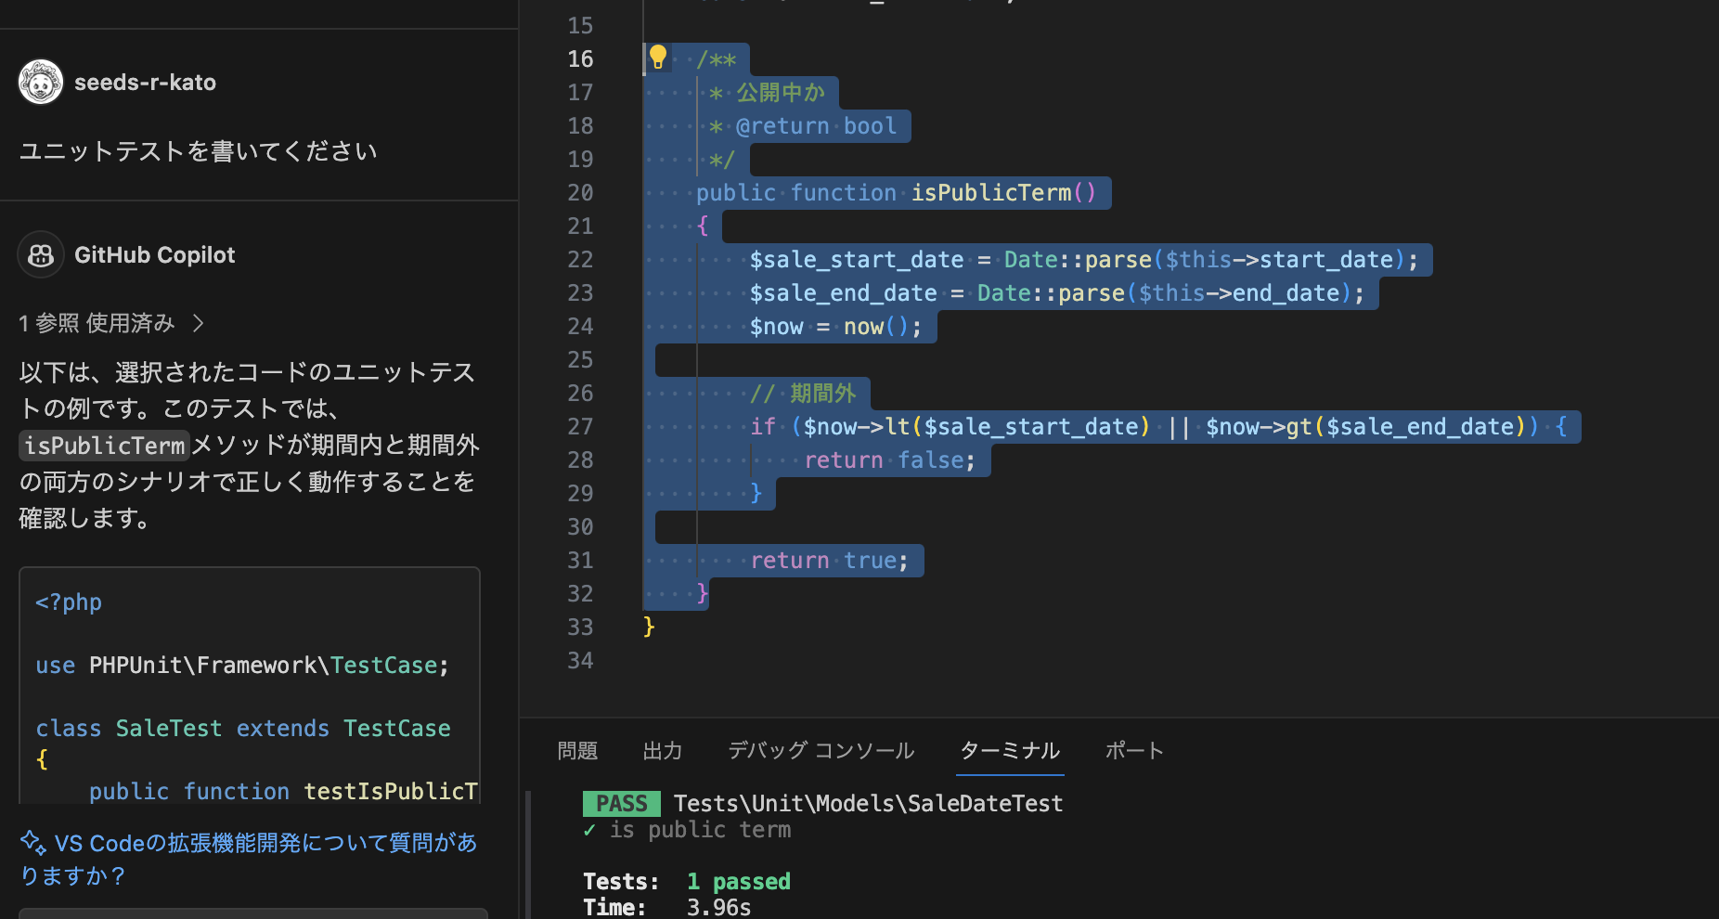Click the terminal panel scrollbar
The height and width of the screenshot is (919, 1719).
tap(529, 854)
